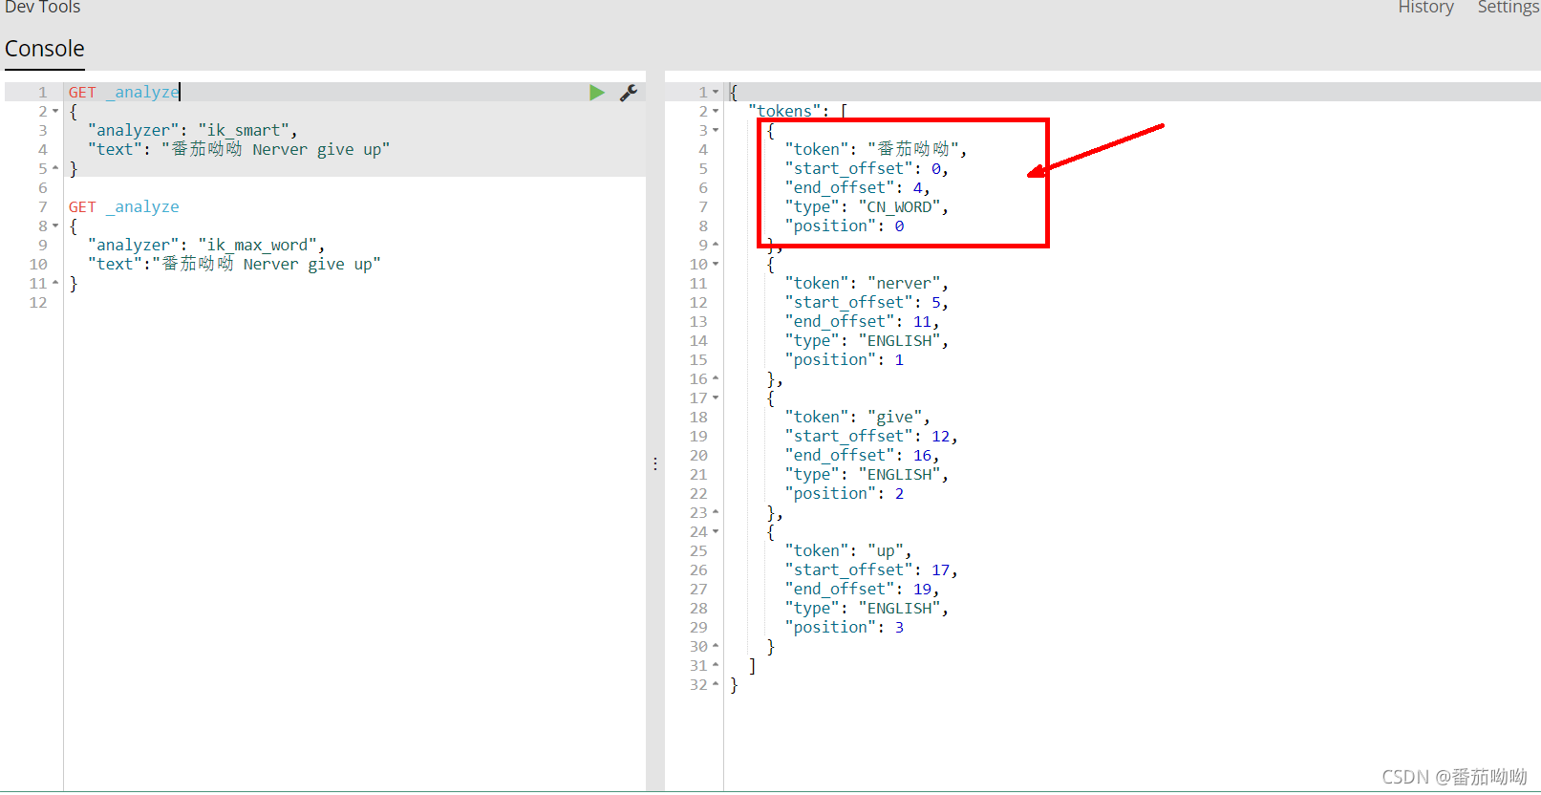1541x795 pixels.
Task: Collapse the fold arrow at editor line 5
Action: coord(55,169)
